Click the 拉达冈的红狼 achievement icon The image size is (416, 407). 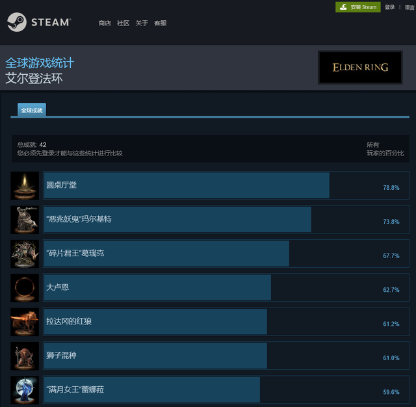(x=25, y=322)
